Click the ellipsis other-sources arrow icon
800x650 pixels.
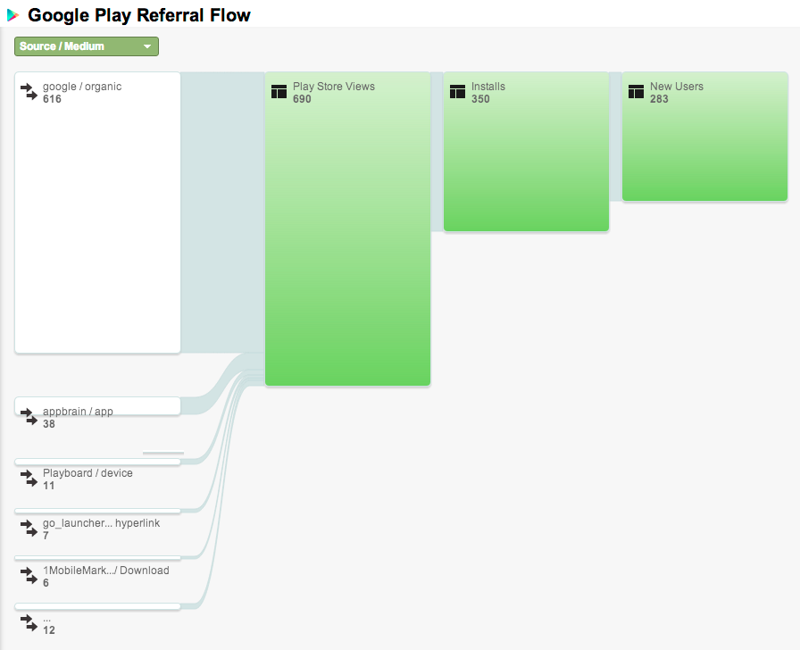(27, 621)
